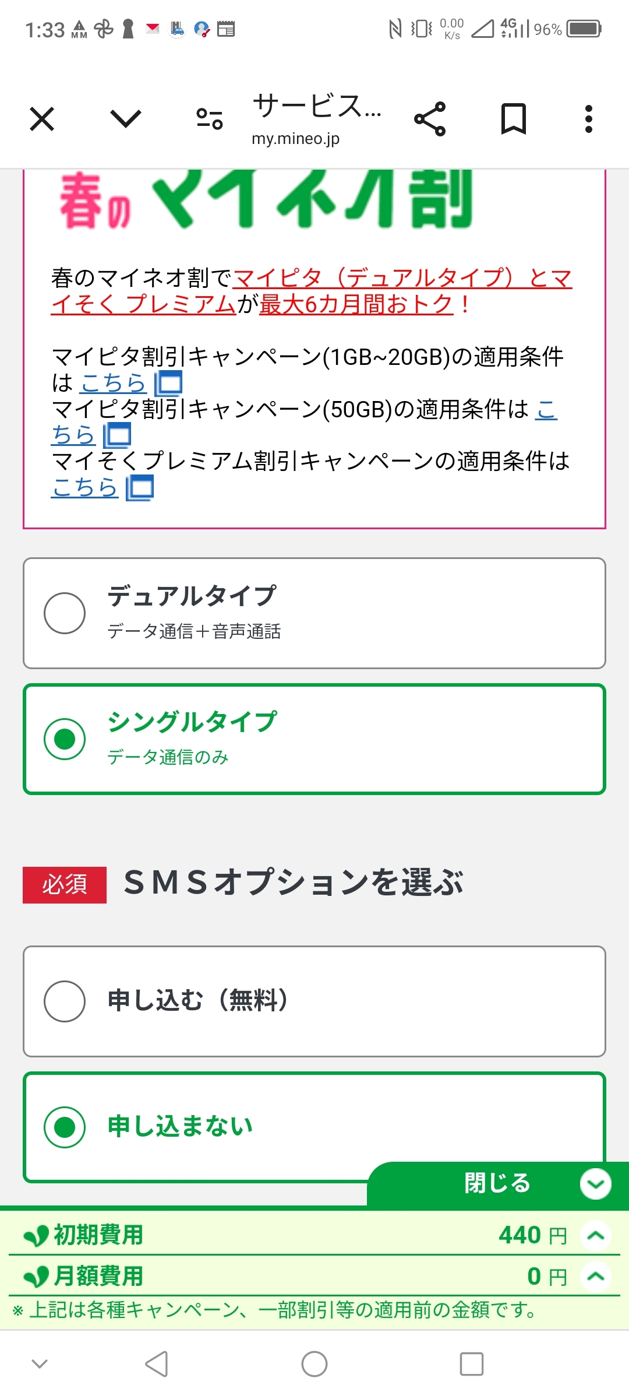Open こちら link for 1GB~20GB conditions

[x=114, y=383]
